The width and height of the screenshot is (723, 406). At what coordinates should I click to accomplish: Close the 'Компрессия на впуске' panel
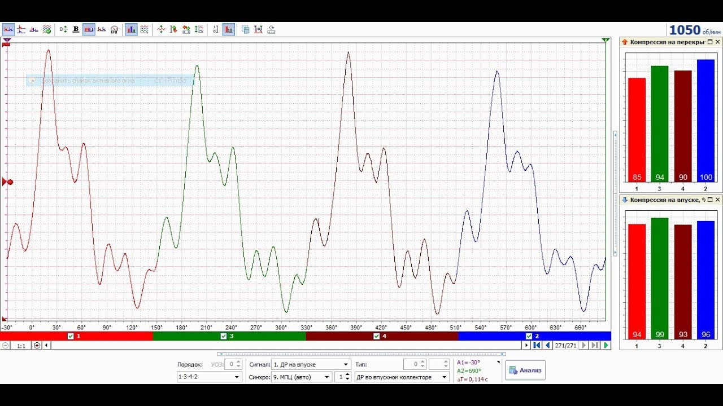tap(718, 200)
